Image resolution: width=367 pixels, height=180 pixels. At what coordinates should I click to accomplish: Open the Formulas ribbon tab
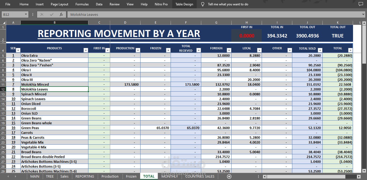click(x=82, y=4)
